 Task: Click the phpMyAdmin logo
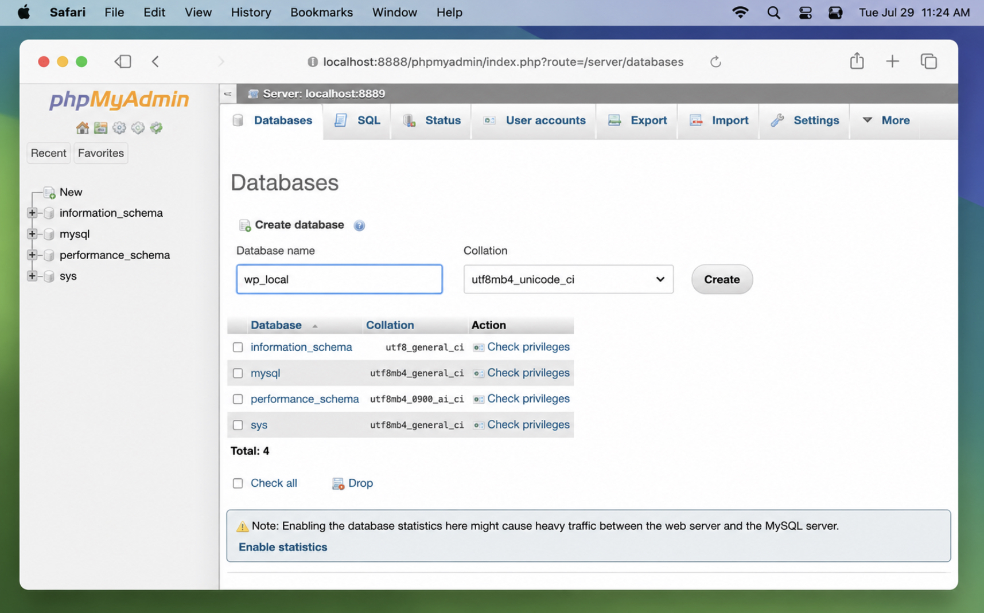click(119, 100)
